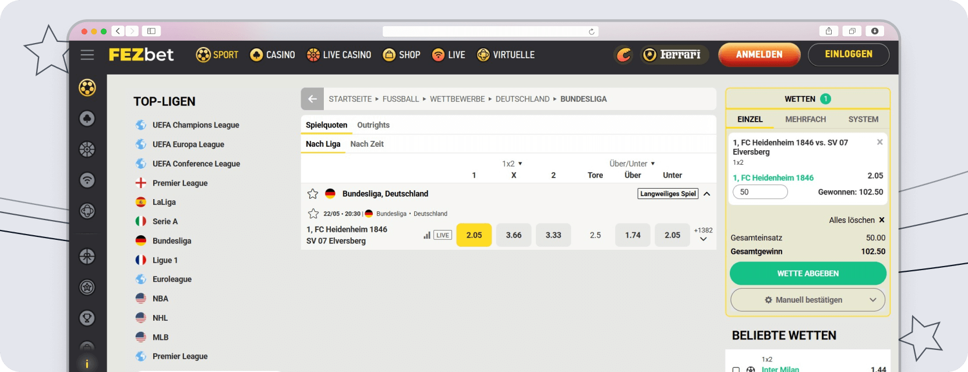Reload page via address bar icon

tap(592, 31)
